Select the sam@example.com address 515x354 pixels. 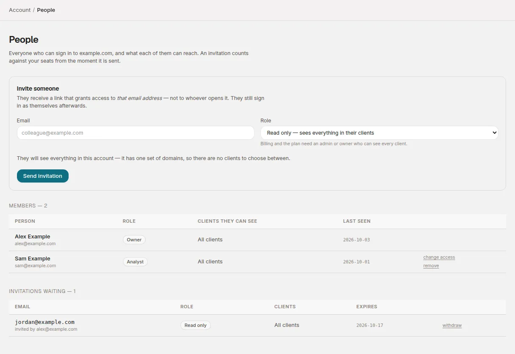pos(35,266)
